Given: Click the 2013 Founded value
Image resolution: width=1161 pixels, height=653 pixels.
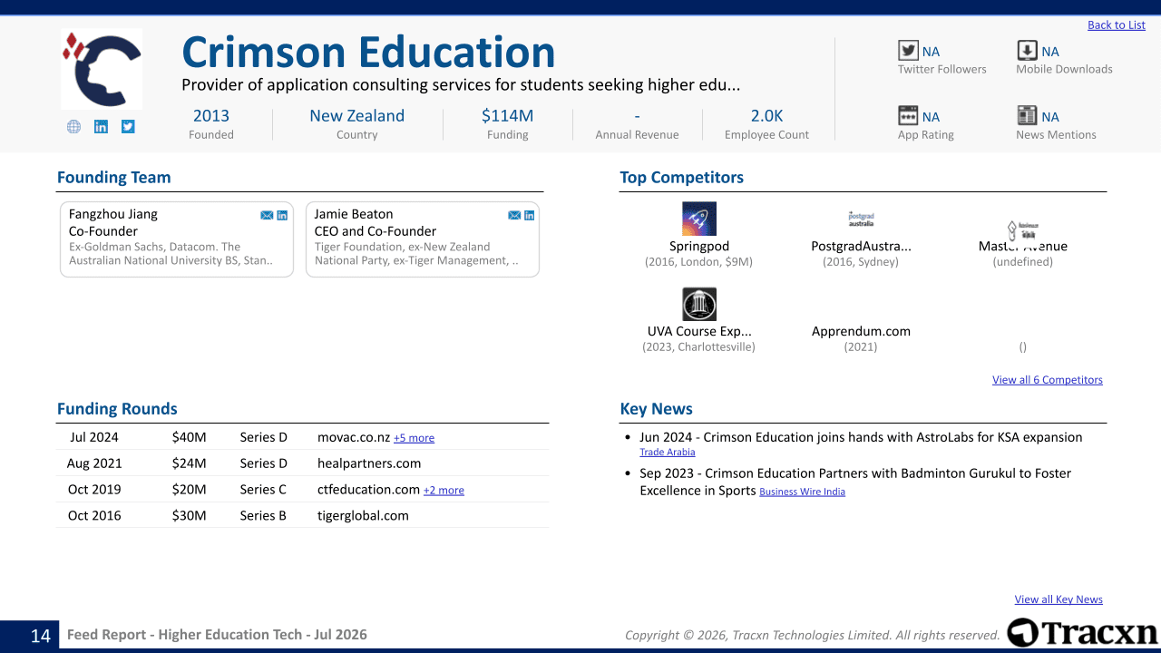Looking at the screenshot, I should click(211, 116).
